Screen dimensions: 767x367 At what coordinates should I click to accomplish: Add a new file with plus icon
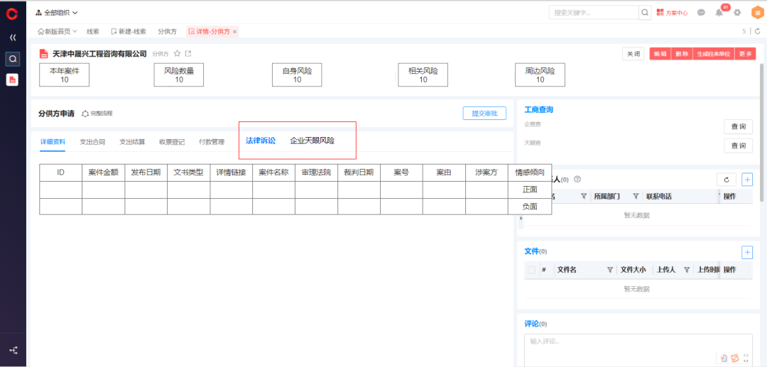pyautogui.click(x=747, y=252)
